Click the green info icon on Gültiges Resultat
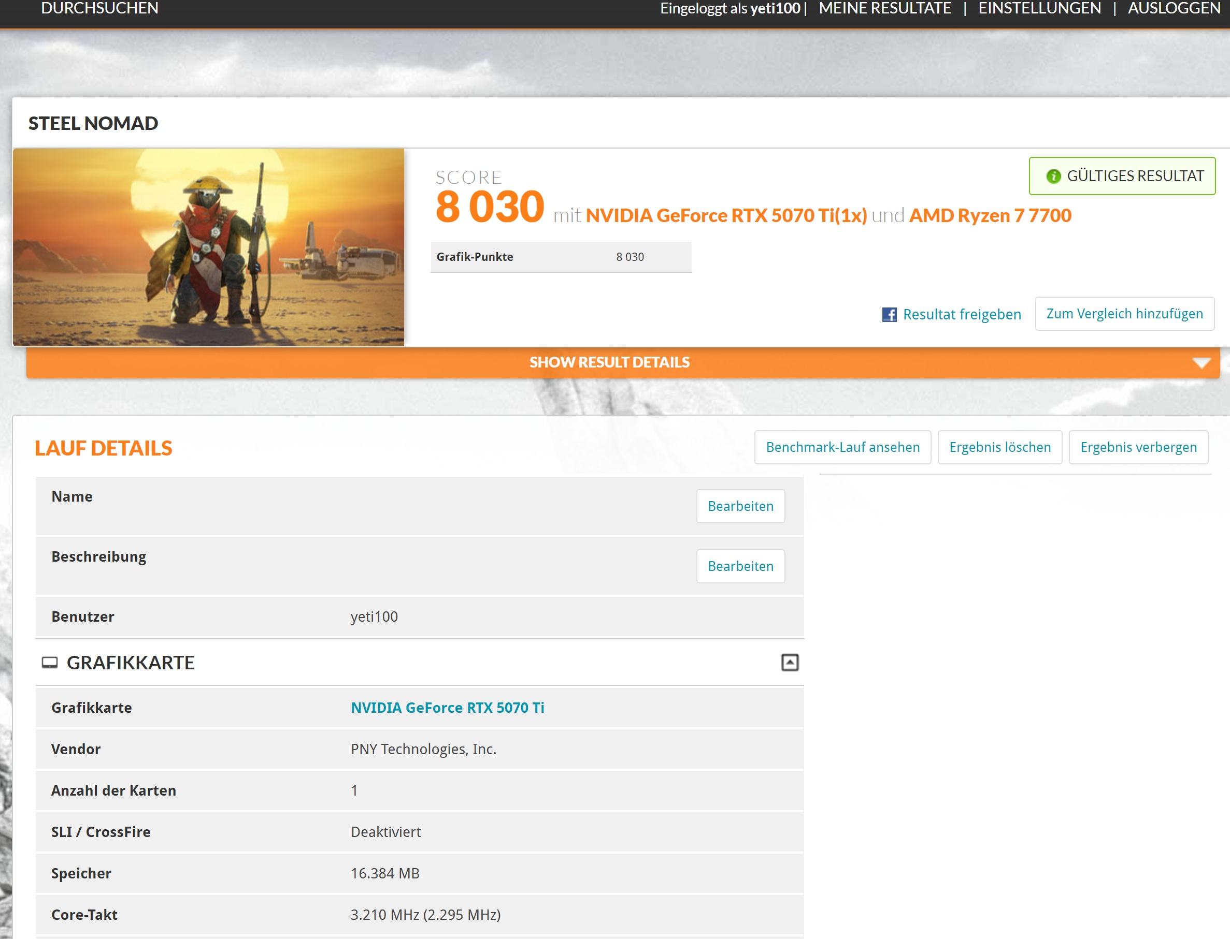1230x939 pixels. [1053, 177]
